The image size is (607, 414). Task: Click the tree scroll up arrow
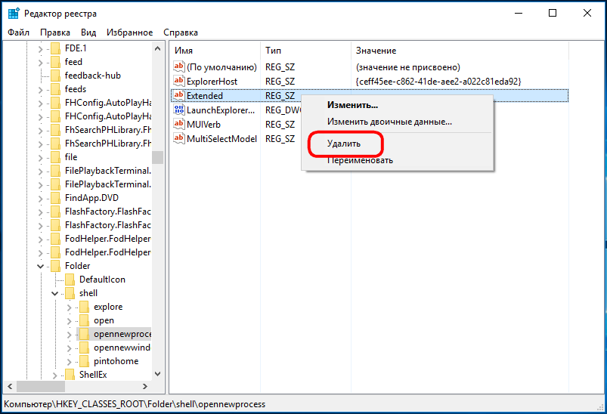[x=157, y=48]
